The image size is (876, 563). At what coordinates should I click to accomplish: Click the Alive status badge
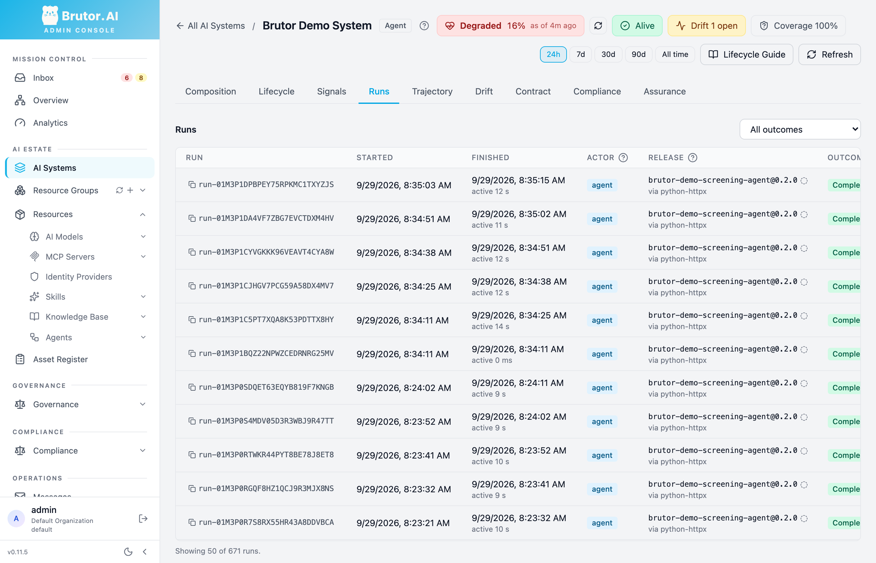(637, 26)
